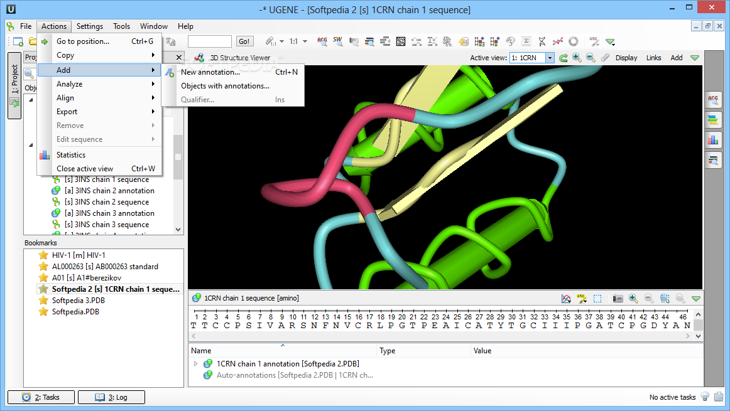Open the 2: Tasks panel button
Screen dimensions: 730x411
41,397
